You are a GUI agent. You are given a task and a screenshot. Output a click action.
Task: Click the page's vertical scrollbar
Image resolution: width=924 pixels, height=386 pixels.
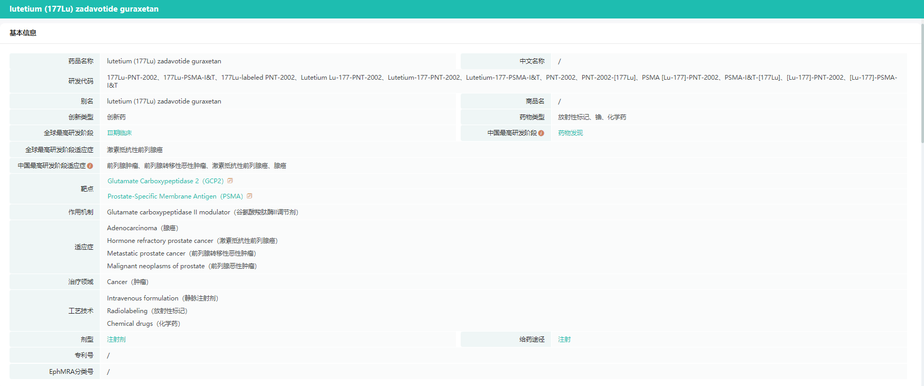click(922, 84)
